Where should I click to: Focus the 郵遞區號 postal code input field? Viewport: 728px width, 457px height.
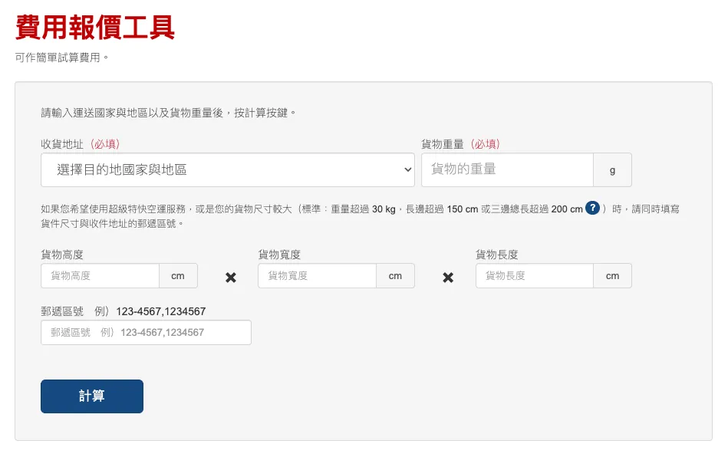tap(146, 333)
